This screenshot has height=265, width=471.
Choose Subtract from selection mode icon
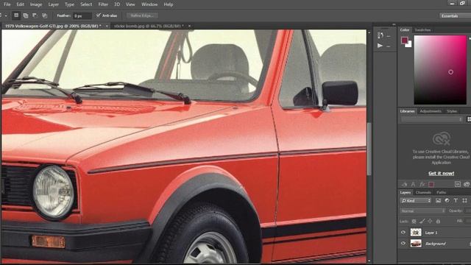[35, 15]
